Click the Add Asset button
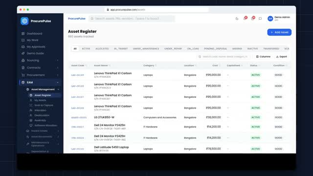Image resolution: width=313 pixels, height=176 pixels. click(x=279, y=32)
